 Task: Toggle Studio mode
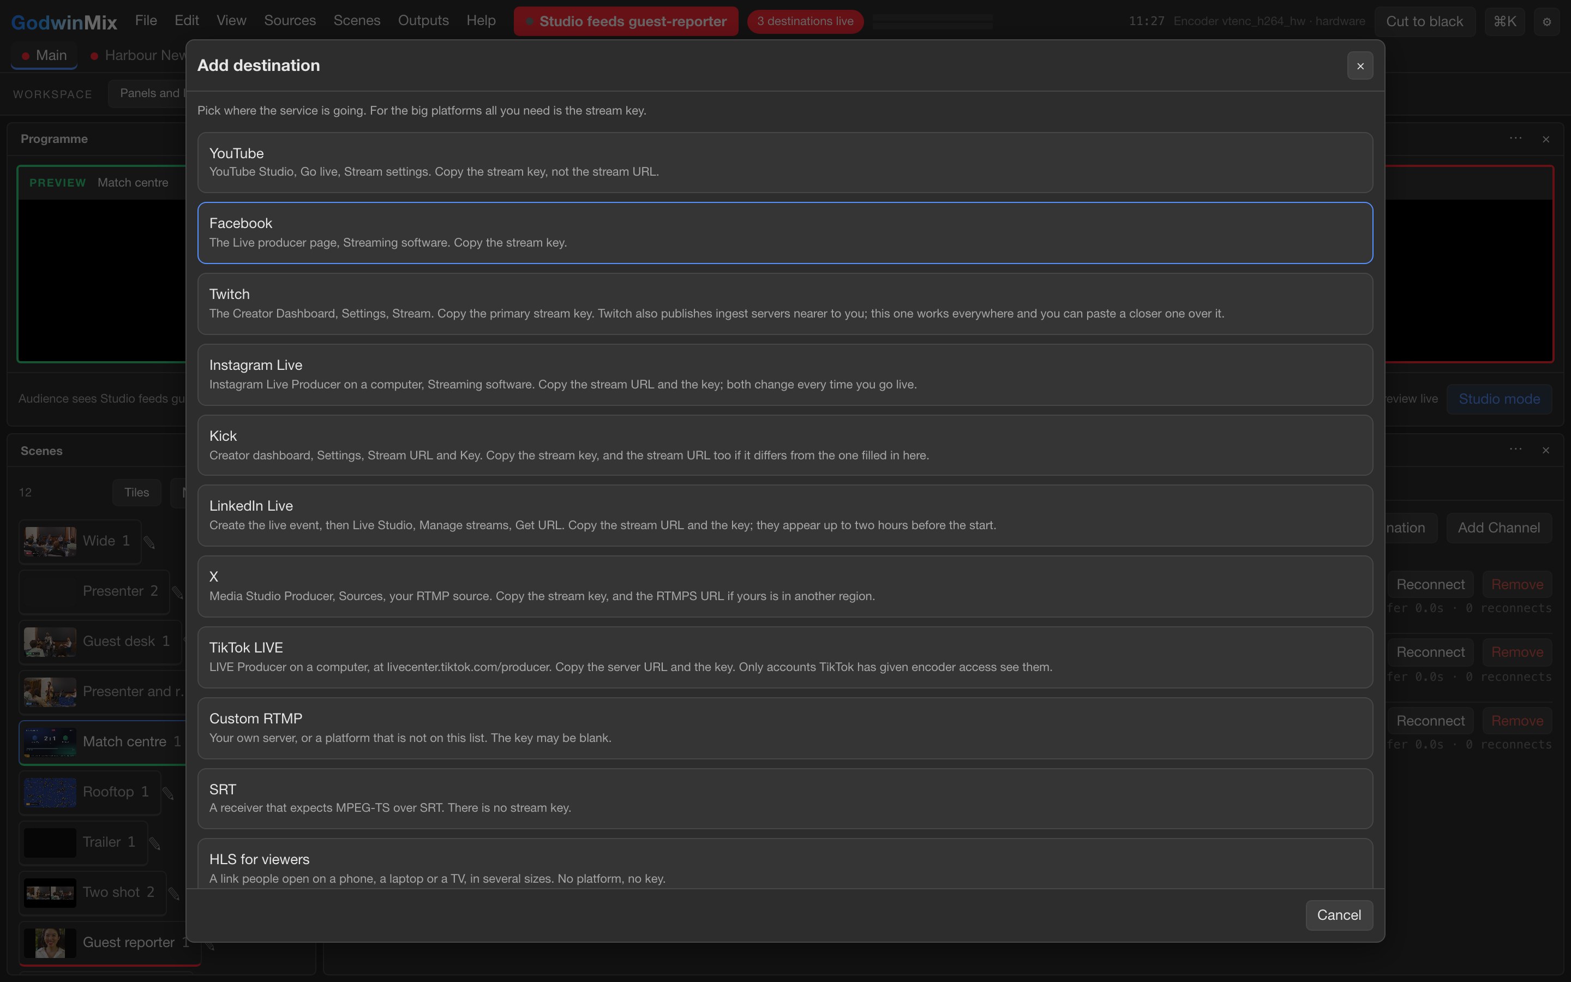pos(1499,399)
